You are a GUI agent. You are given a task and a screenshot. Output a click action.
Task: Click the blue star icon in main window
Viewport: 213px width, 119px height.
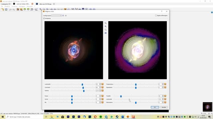pos(212,12)
